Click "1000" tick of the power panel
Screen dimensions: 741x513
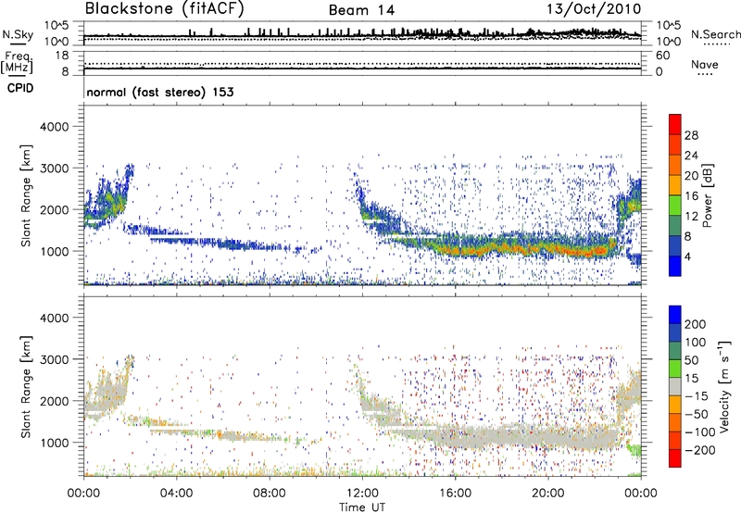coord(54,251)
